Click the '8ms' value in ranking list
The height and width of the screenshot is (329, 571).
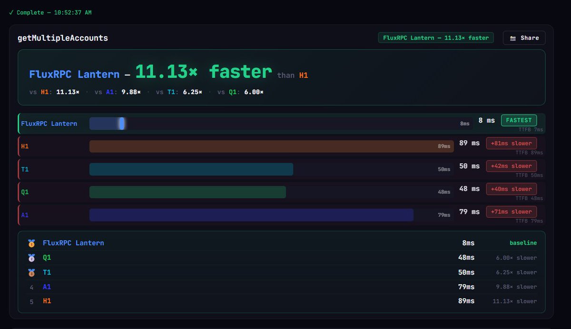coord(468,243)
